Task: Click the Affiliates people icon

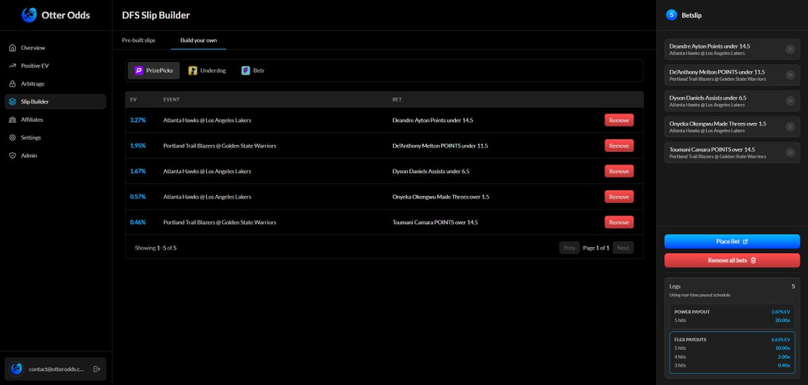Action: (x=13, y=120)
